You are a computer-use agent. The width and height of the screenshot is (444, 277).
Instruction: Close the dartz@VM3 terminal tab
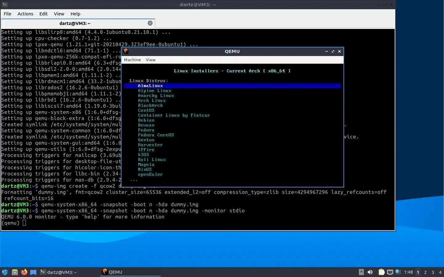150,23
